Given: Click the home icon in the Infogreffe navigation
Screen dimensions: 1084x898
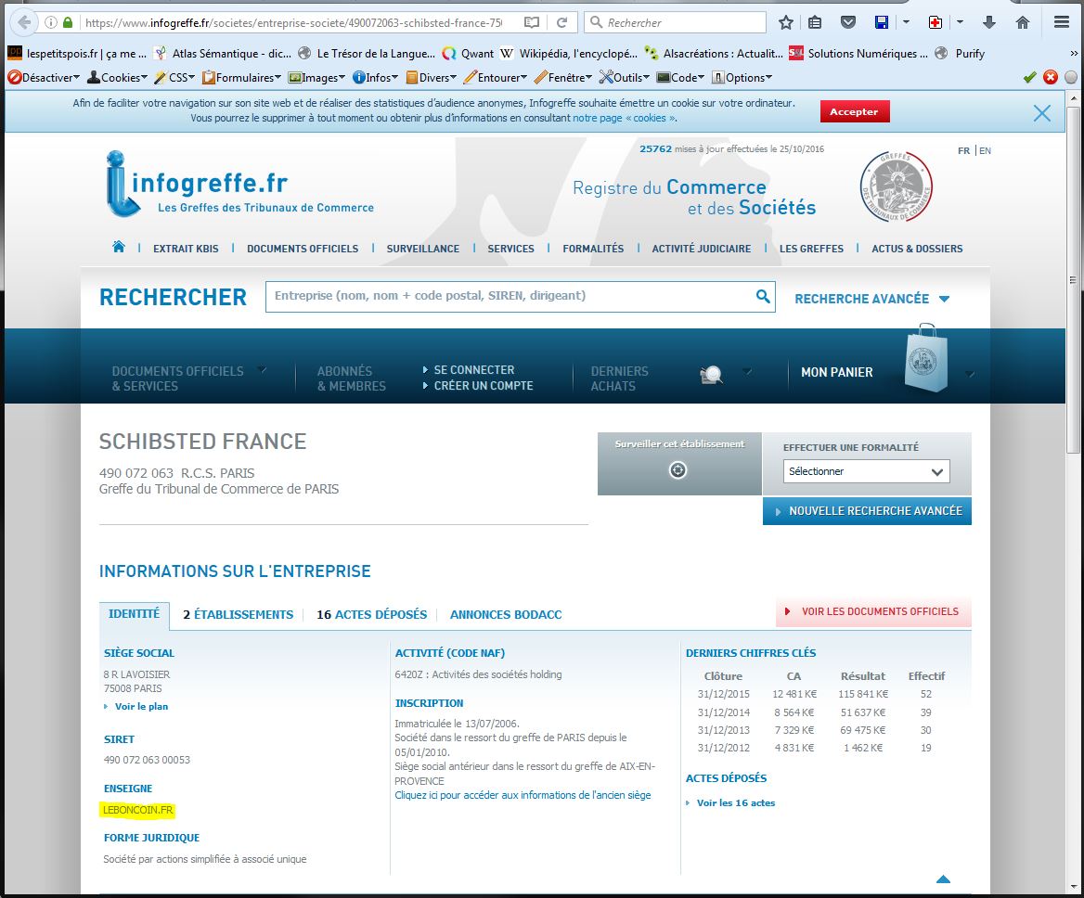Looking at the screenshot, I should (118, 248).
